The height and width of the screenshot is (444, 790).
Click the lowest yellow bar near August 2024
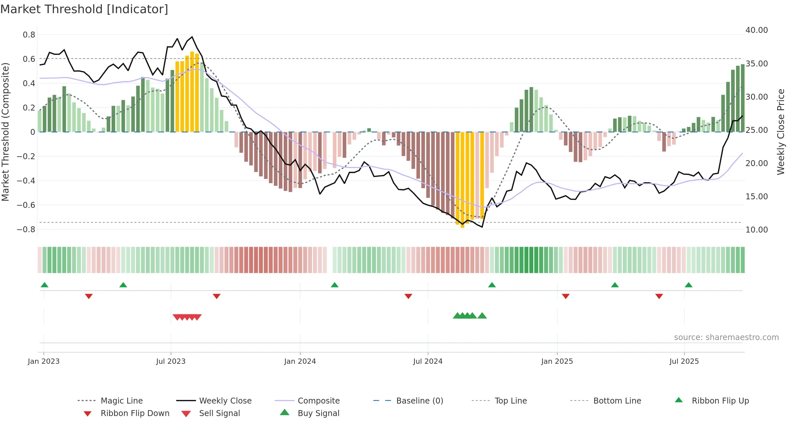tap(462, 180)
